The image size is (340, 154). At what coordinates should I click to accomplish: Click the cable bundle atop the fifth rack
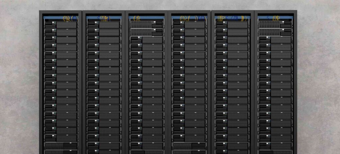coord(232,18)
